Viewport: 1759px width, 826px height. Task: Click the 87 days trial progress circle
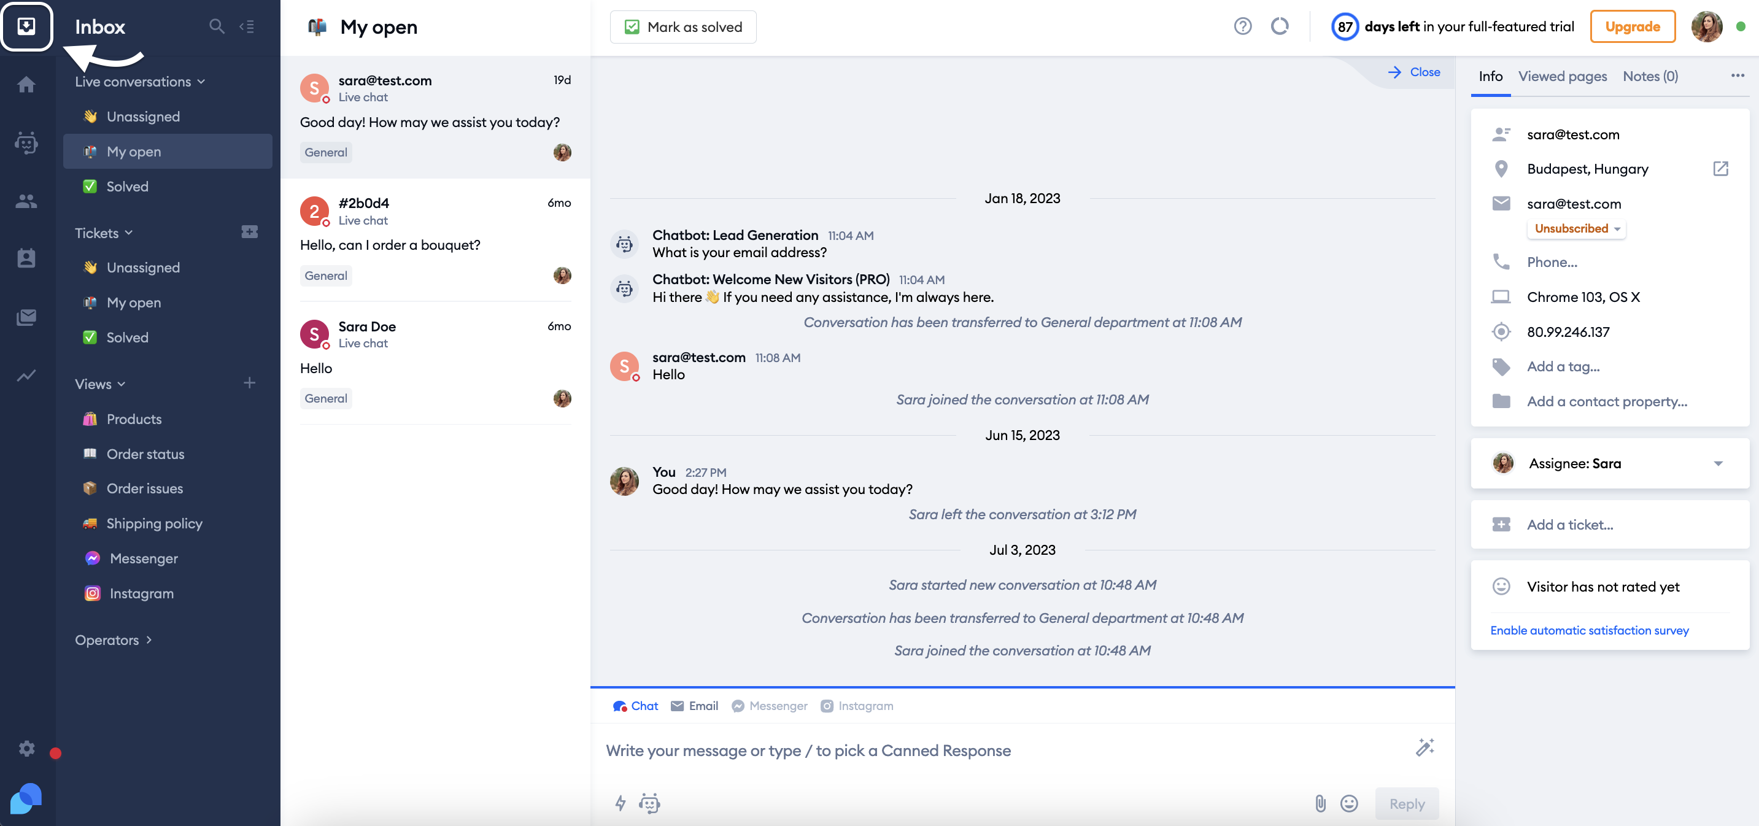coord(1345,26)
